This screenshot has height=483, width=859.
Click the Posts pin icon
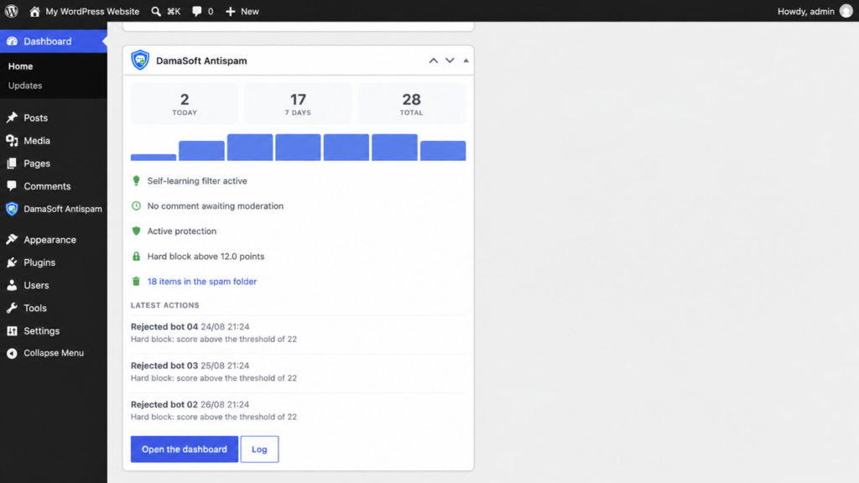point(12,117)
